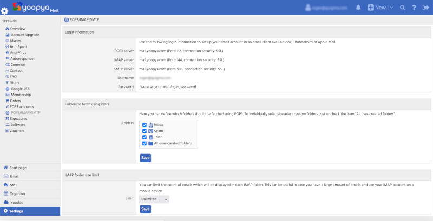Click the search magnifier icon

coord(402,8)
